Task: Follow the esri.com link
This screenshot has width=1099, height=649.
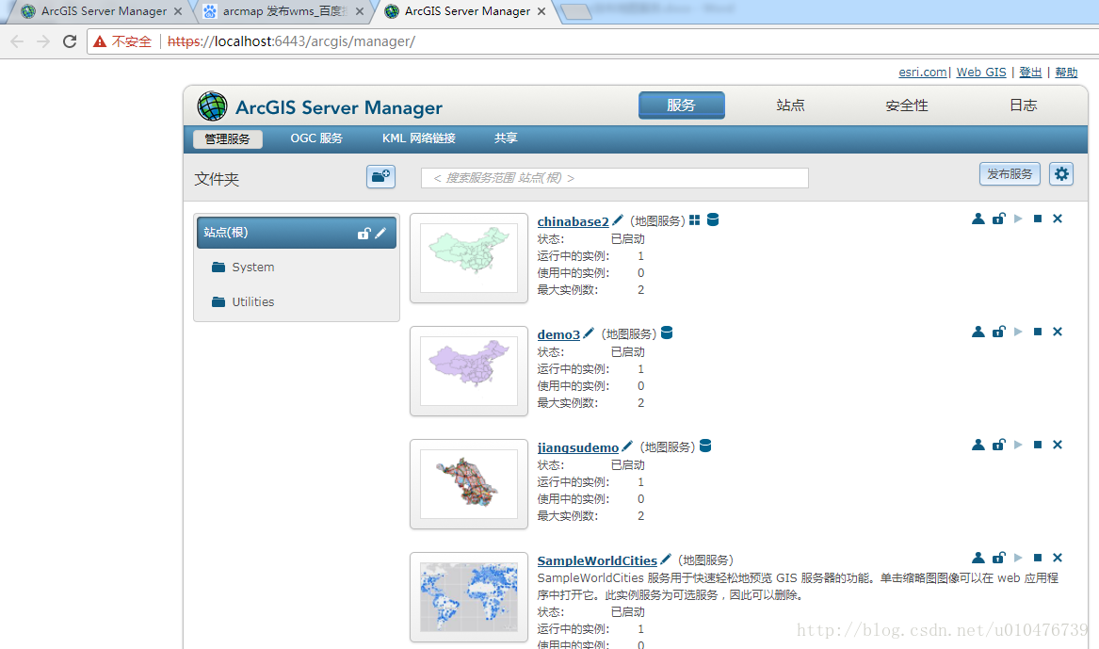Action: pos(922,73)
